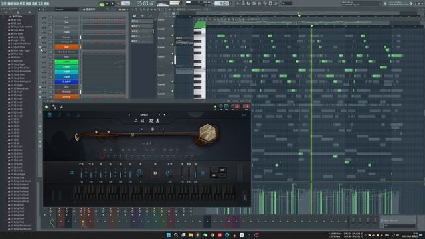Click the transport record button
425x239 pixels.
click(118, 3)
